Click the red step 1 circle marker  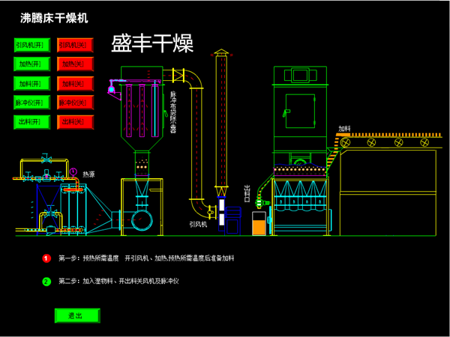tap(46, 258)
